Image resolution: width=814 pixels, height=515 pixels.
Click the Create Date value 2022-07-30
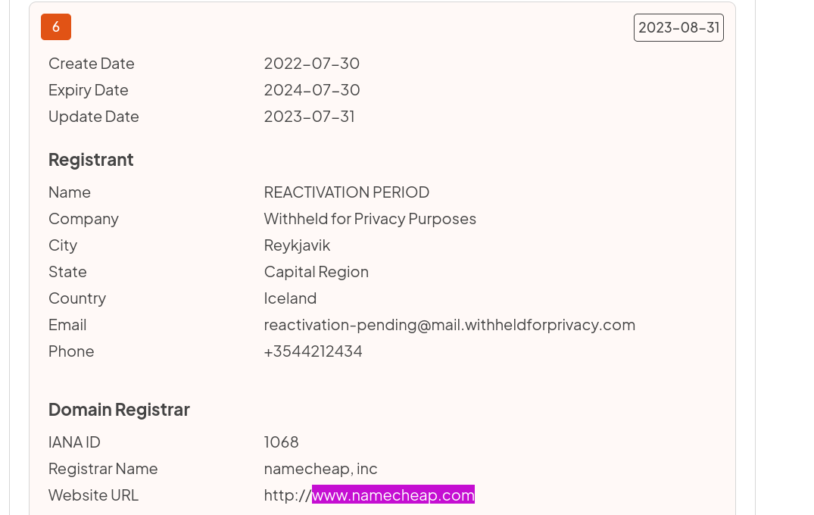311,64
